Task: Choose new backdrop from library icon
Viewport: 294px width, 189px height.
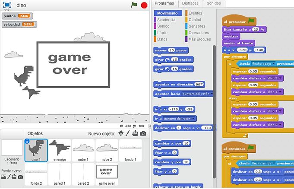Action: 3,176
